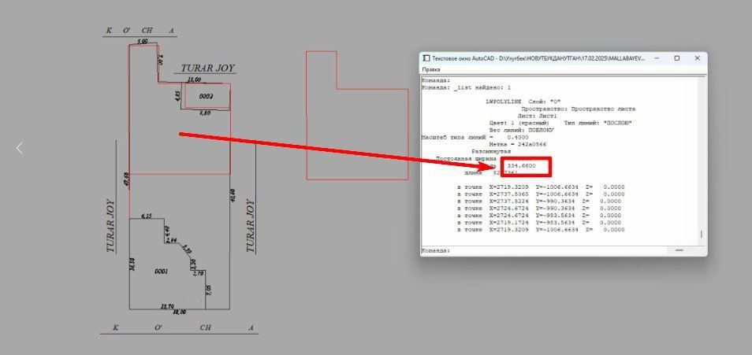Go to previous image with left chevron
Screen dimensions: 752x355
click(x=19, y=148)
